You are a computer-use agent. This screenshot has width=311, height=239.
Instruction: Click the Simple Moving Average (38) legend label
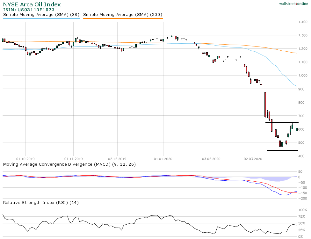(41, 15)
